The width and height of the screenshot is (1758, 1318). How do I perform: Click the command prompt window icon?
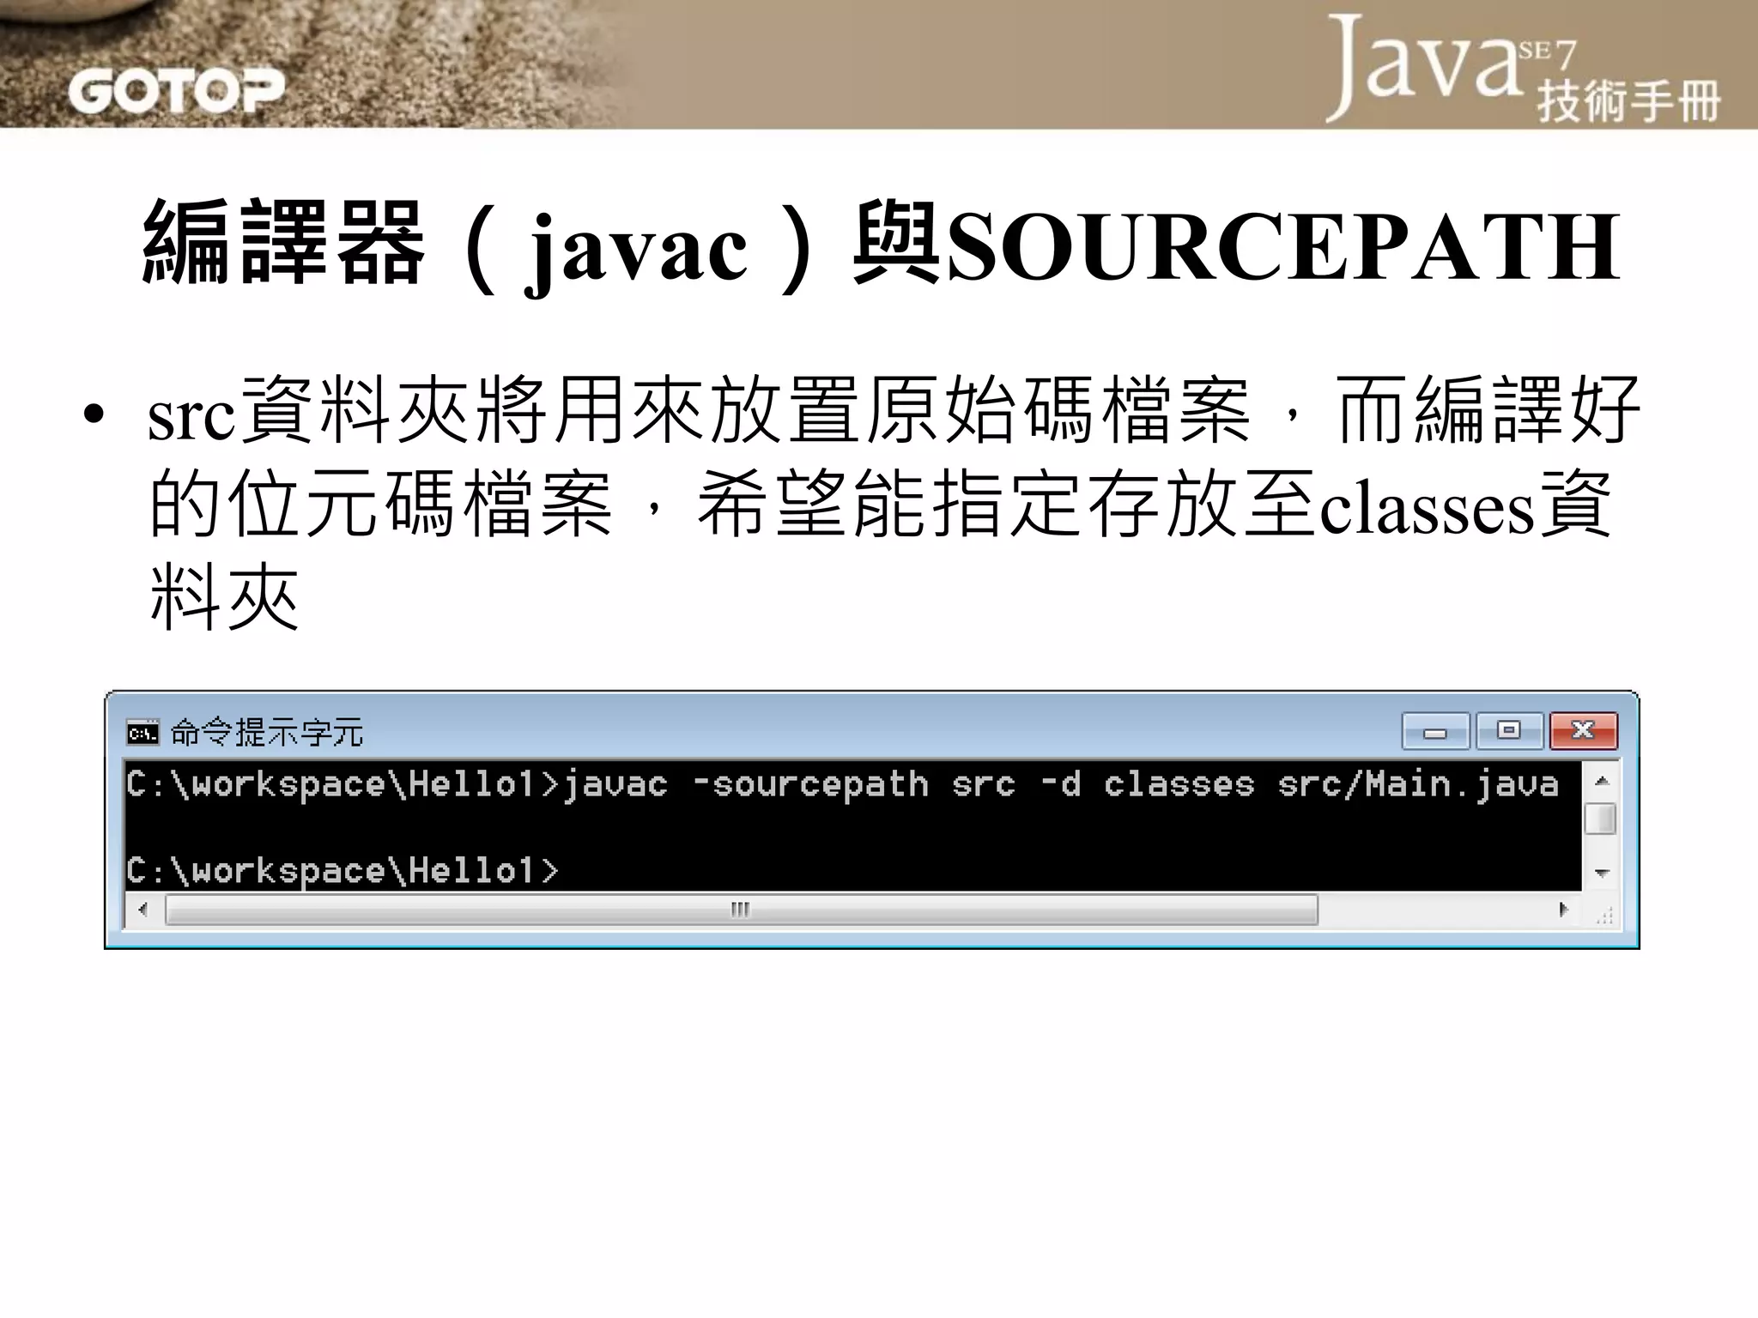[x=142, y=733]
